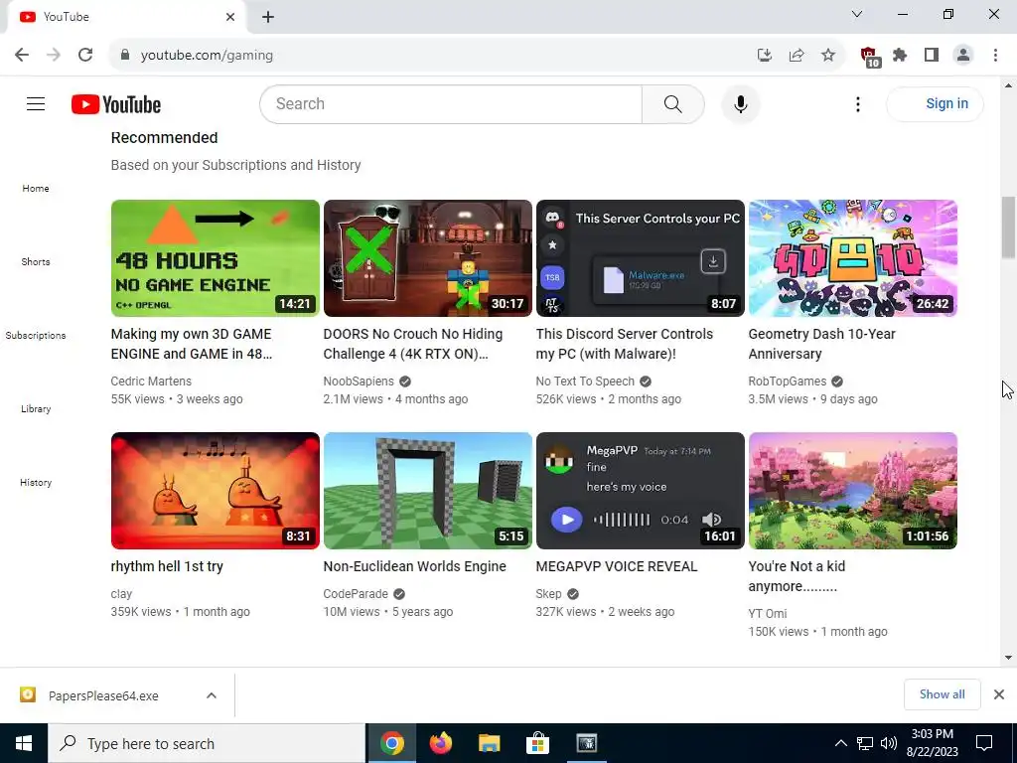Toggle the Chrome side panel
This screenshot has height=763, width=1017.
click(932, 56)
